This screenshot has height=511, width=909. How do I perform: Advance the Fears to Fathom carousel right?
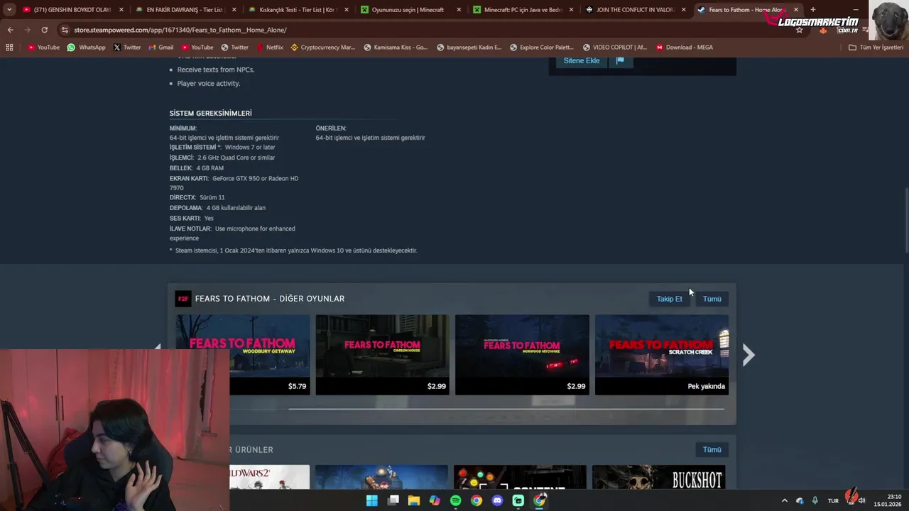click(x=748, y=355)
